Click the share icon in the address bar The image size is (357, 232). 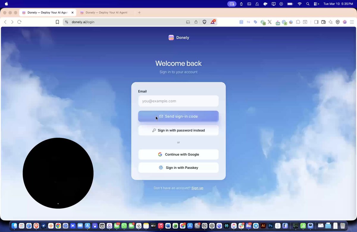click(195, 22)
